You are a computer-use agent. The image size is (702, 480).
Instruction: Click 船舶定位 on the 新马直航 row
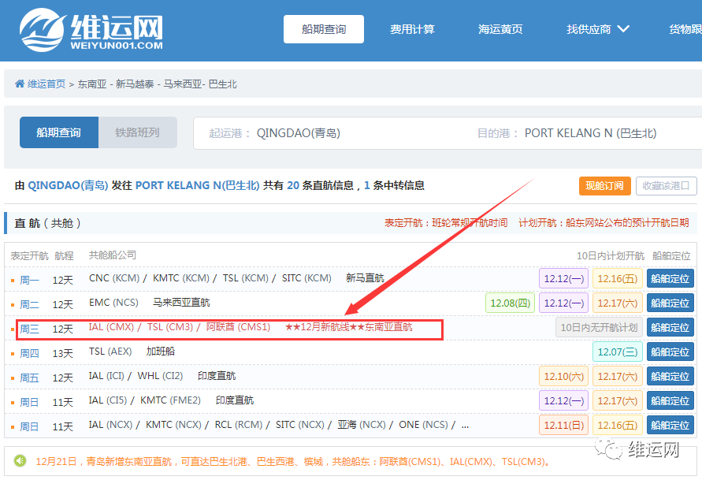point(670,278)
